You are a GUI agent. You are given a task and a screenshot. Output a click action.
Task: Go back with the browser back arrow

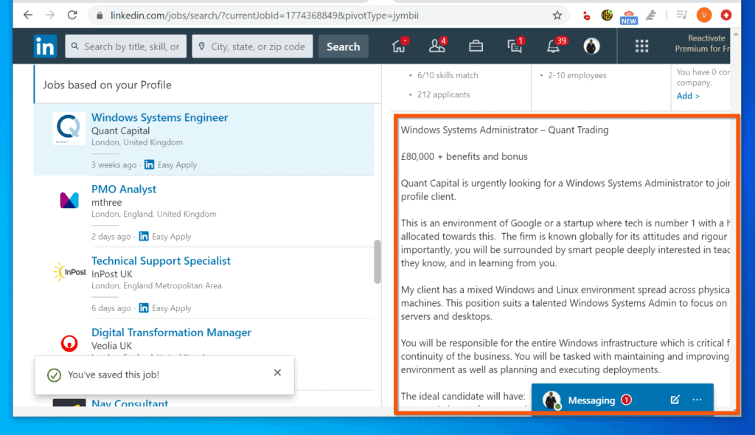coord(28,15)
